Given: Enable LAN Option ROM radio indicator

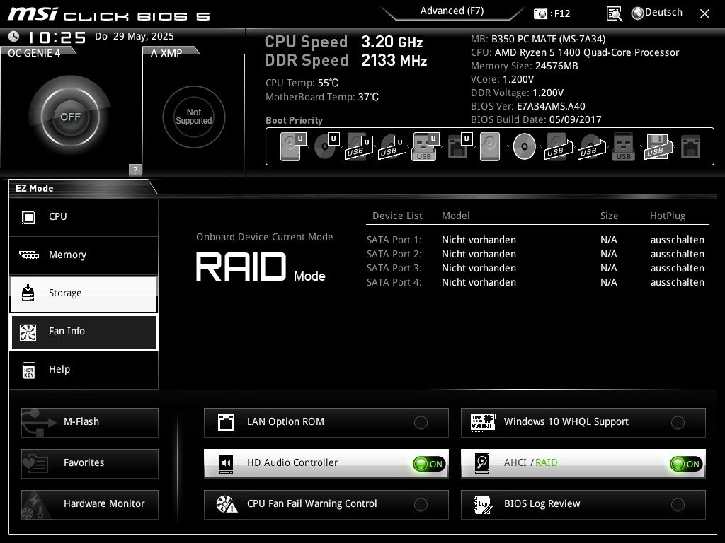Looking at the screenshot, I should 421,423.
